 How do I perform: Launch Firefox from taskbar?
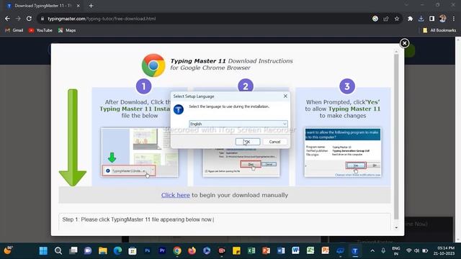coord(192,251)
